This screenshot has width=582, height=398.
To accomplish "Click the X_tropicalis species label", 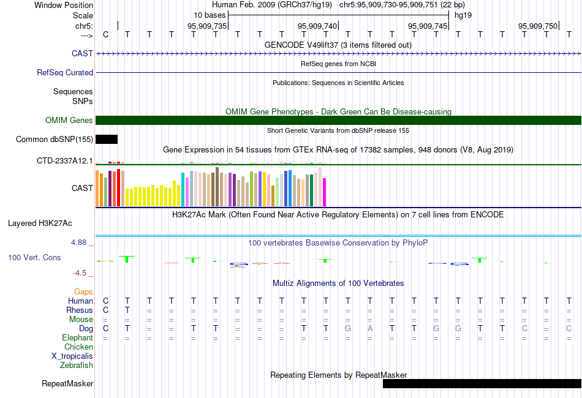I will coord(72,356).
